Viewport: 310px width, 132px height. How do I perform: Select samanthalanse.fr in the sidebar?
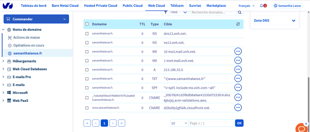coord(27,53)
